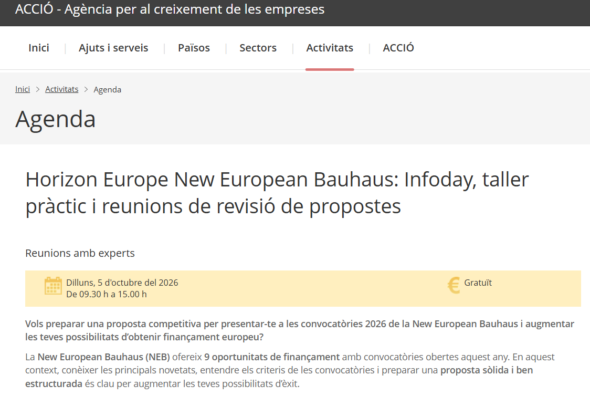This screenshot has width=590, height=396.
Task: Click the euro icon next to Gratuït
Action: click(454, 285)
